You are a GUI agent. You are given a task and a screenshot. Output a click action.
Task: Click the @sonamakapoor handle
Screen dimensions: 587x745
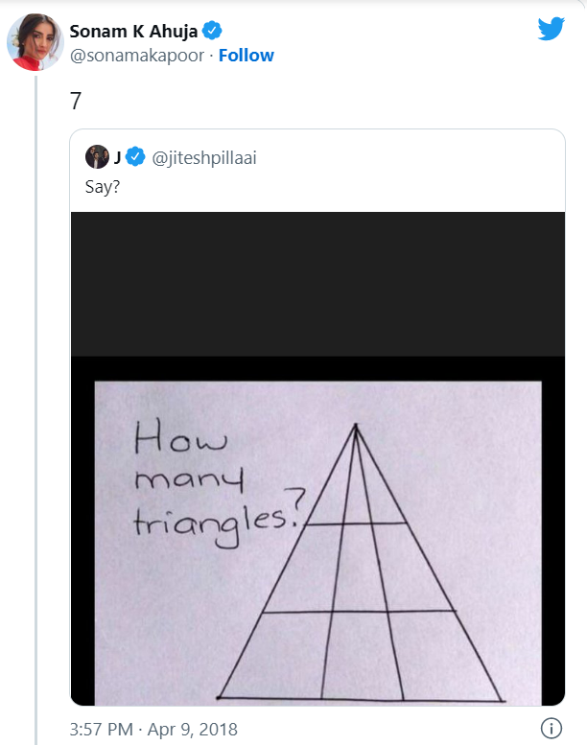tap(138, 55)
